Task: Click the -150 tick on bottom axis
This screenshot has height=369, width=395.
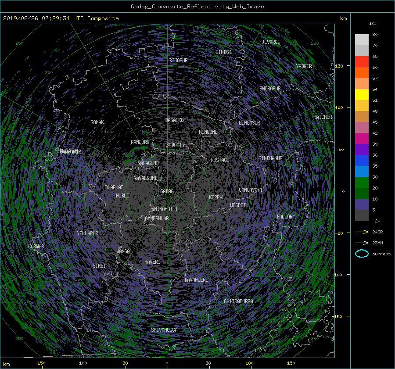Action: point(40,363)
